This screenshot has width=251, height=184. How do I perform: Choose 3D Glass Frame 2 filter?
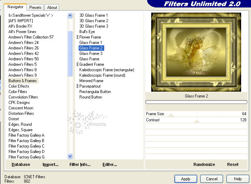coord(94,21)
